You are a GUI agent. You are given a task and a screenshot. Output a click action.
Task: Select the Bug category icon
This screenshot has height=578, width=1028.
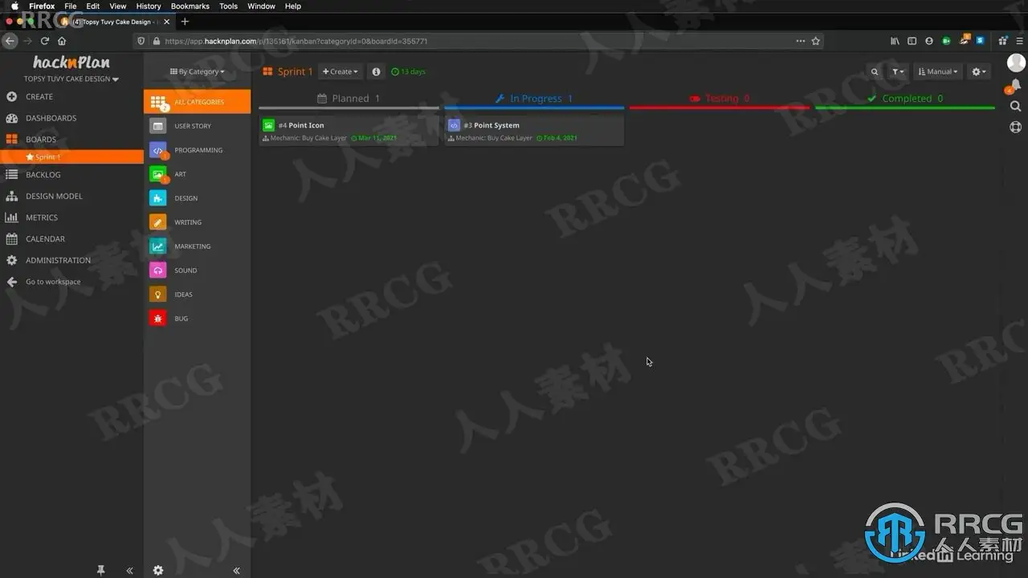tap(158, 319)
